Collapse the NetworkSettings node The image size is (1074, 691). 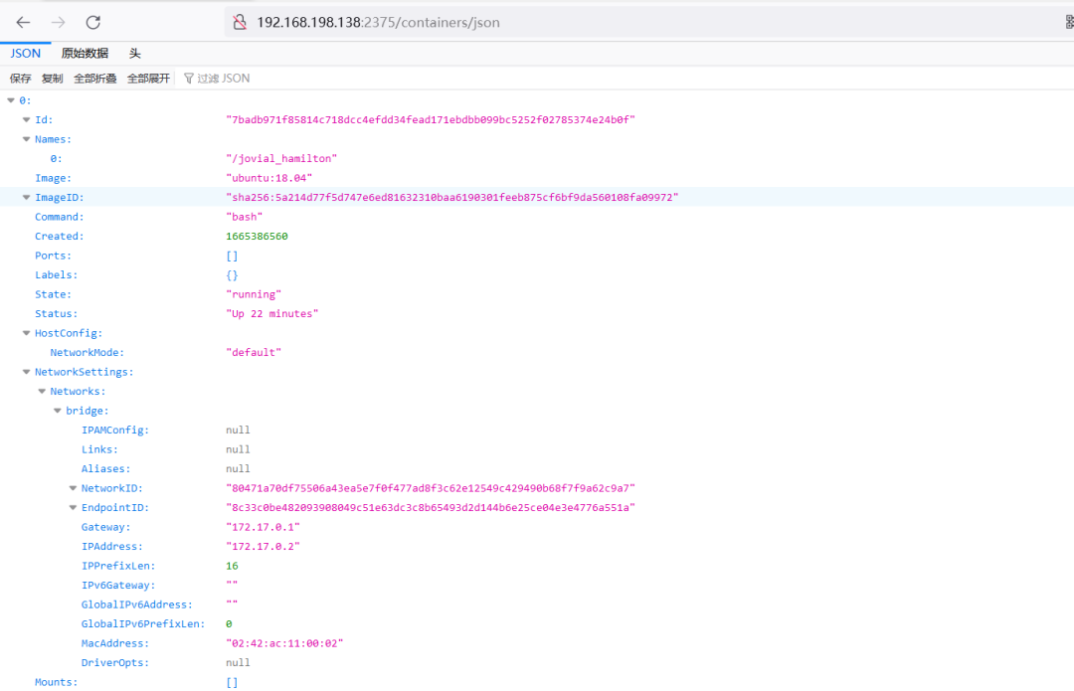click(26, 372)
